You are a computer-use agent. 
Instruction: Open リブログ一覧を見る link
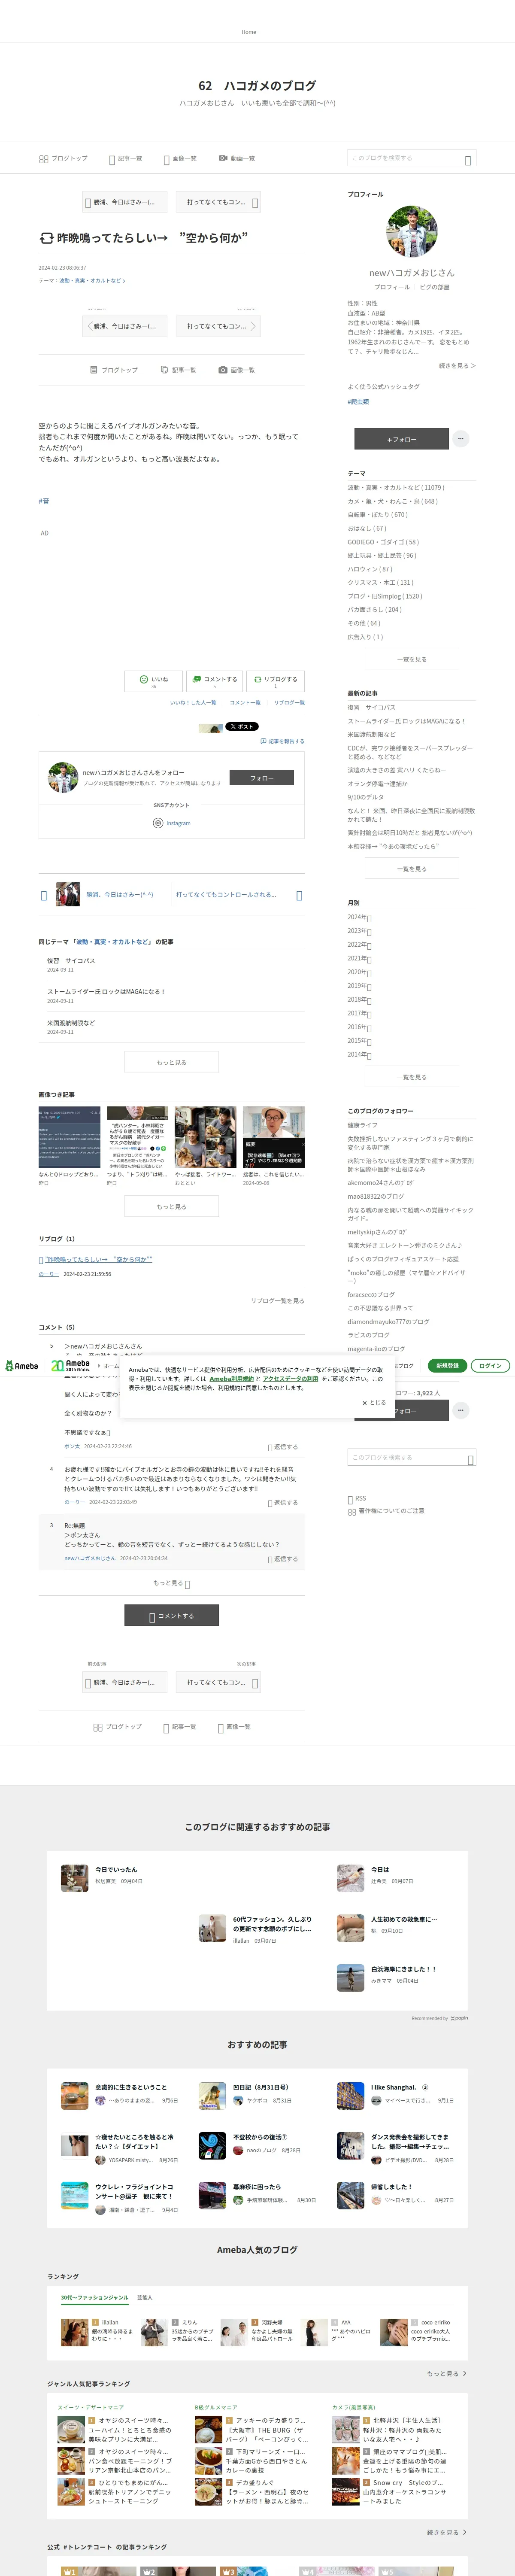click(278, 1301)
